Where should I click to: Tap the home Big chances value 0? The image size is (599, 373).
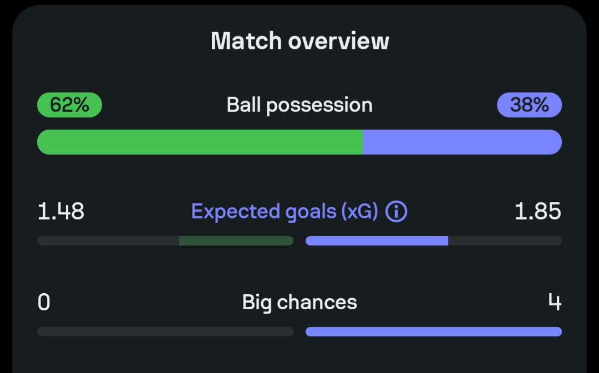tap(44, 303)
